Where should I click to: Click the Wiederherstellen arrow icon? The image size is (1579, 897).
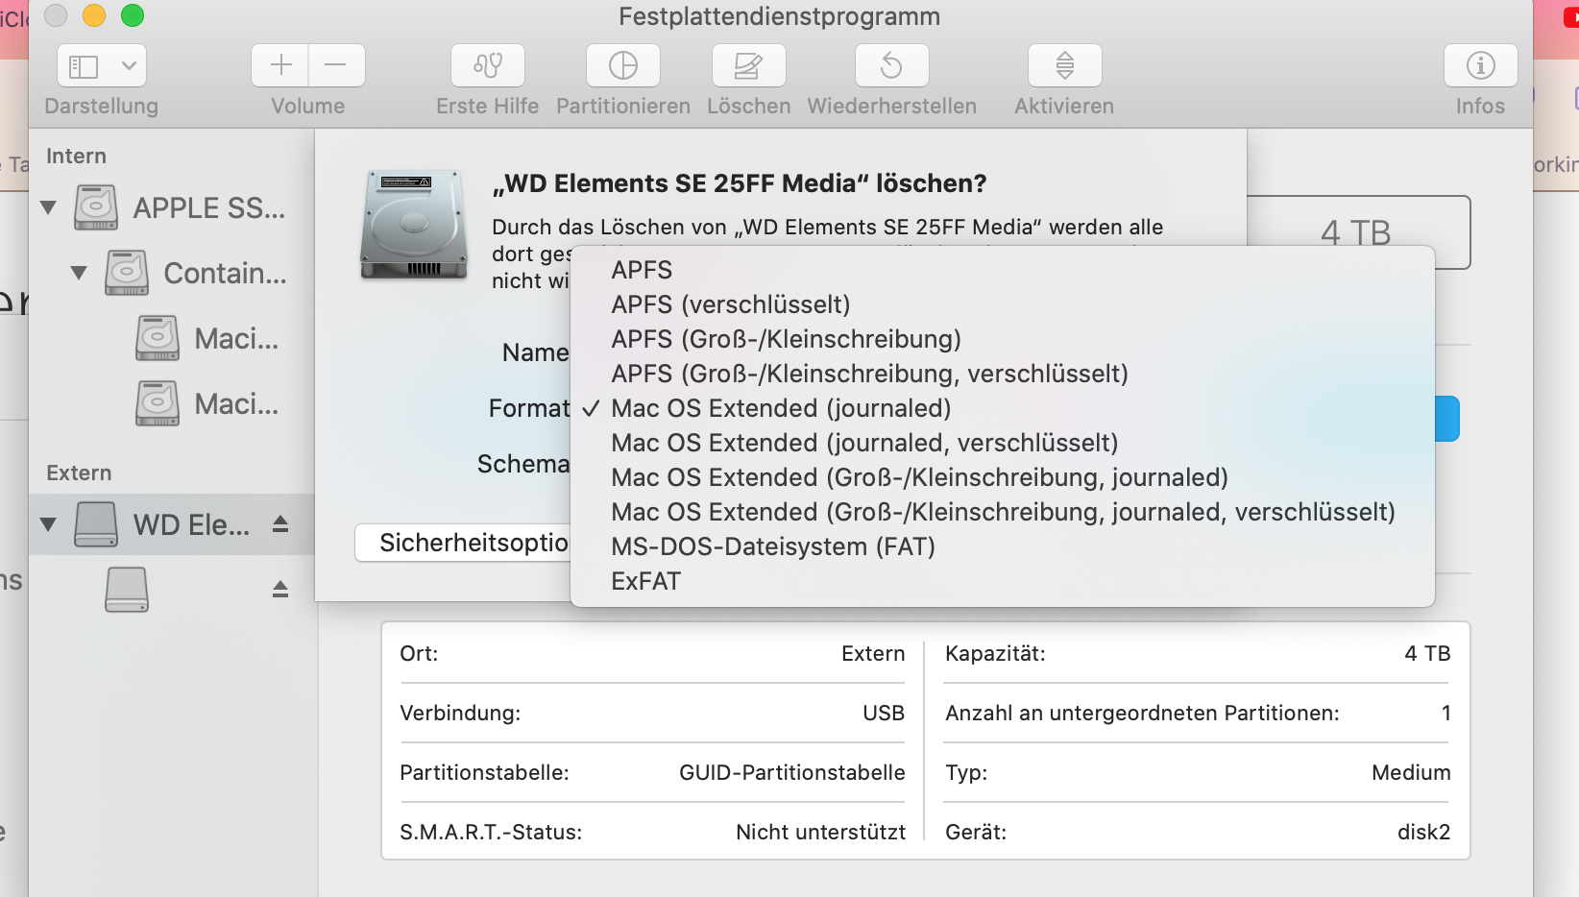click(891, 65)
